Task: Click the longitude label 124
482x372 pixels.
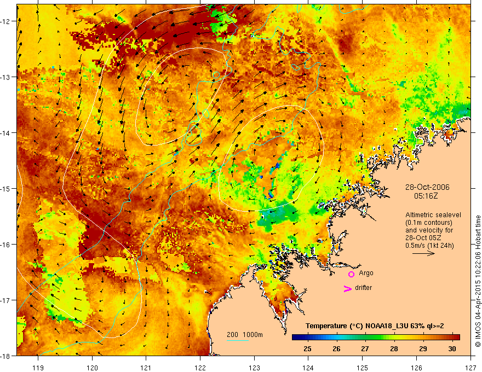Action: point(308,368)
